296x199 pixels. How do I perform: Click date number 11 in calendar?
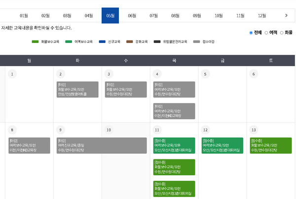[157, 130]
